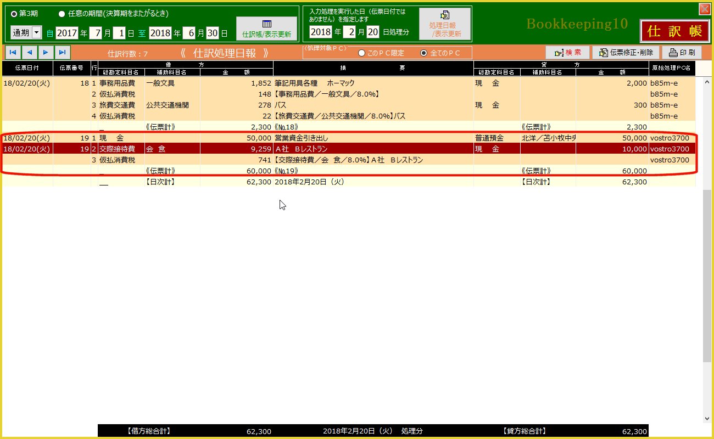Viewport: 714px width, 439px height.
Task: Click the start year 2017 field
Action: 66,33
